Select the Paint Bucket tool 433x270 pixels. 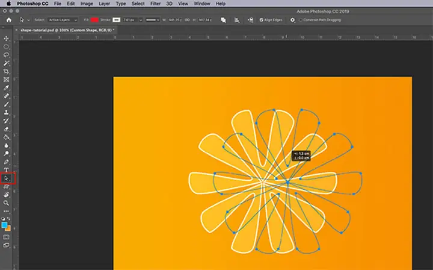click(x=6, y=137)
